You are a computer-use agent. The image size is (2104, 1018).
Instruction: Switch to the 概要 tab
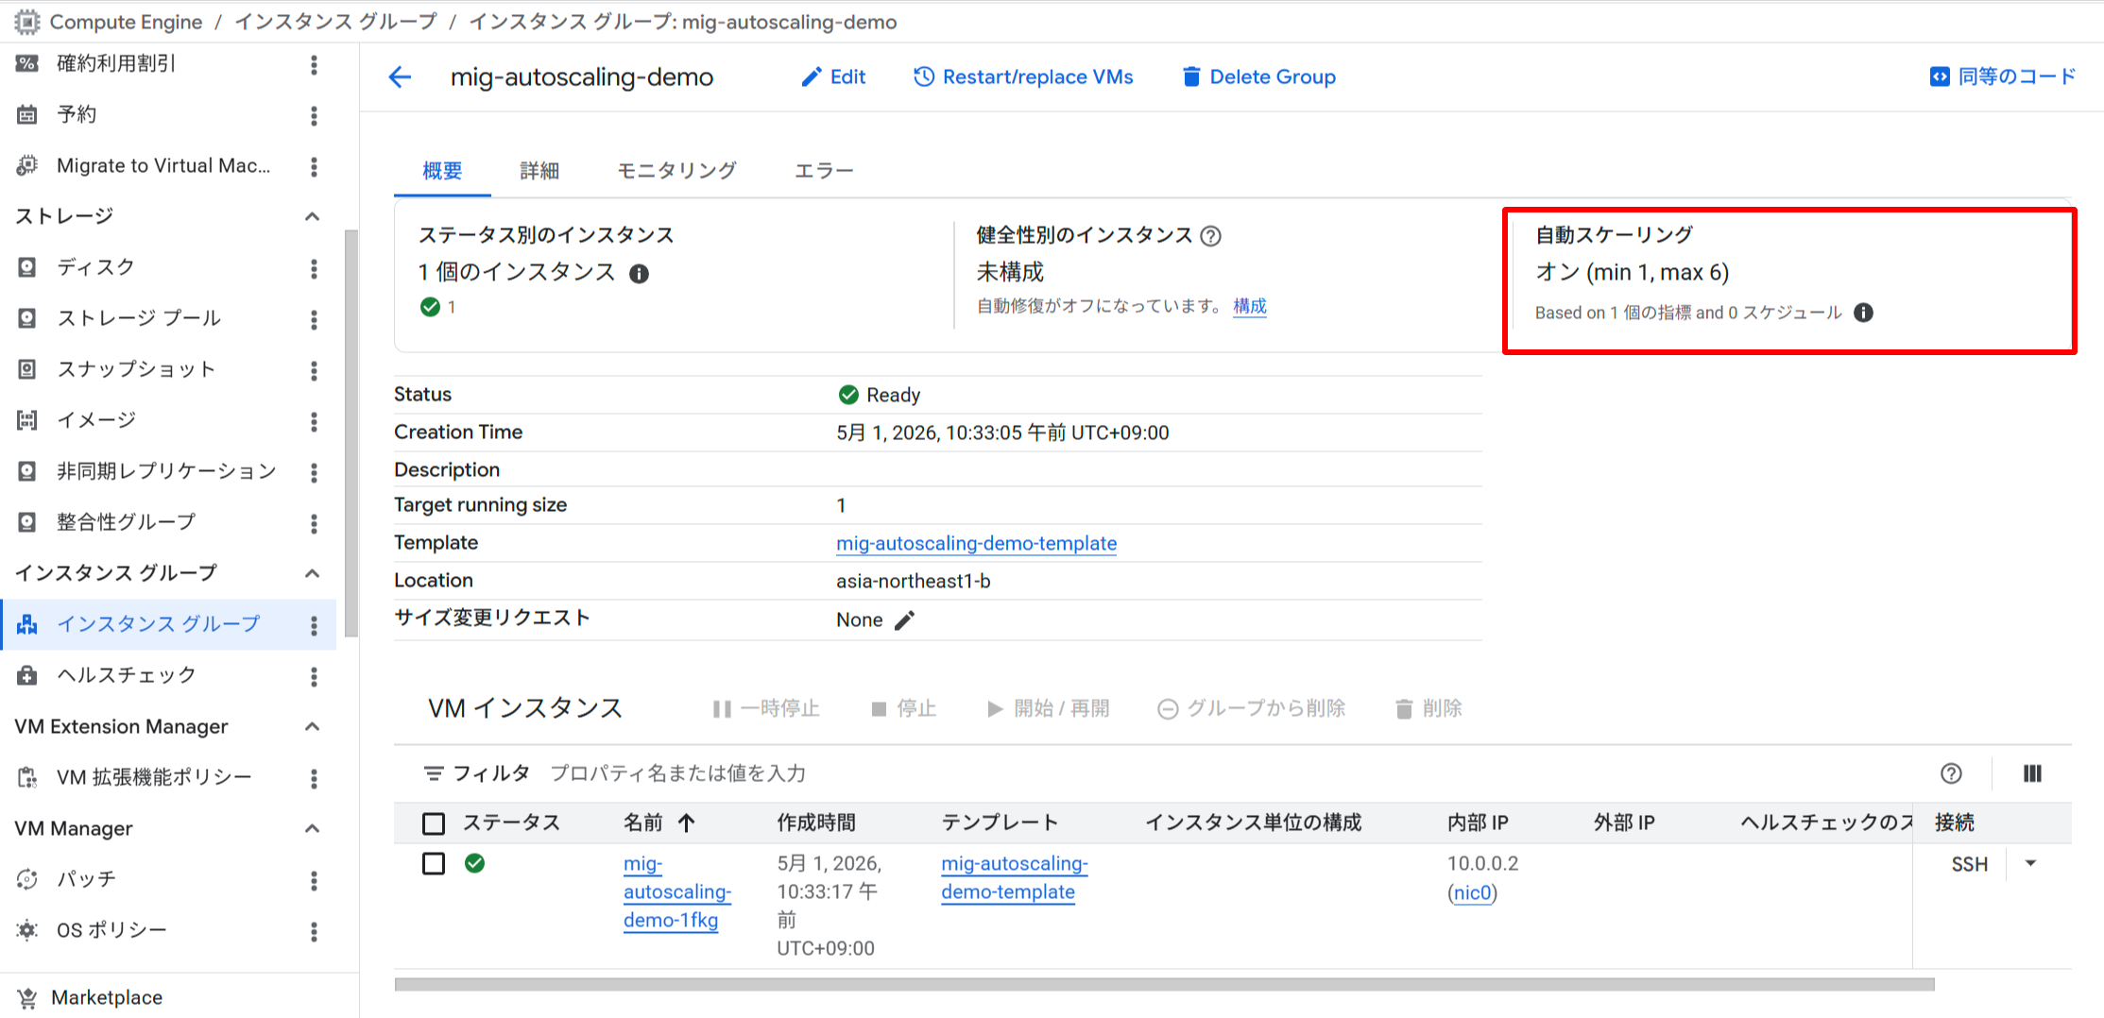(x=442, y=171)
